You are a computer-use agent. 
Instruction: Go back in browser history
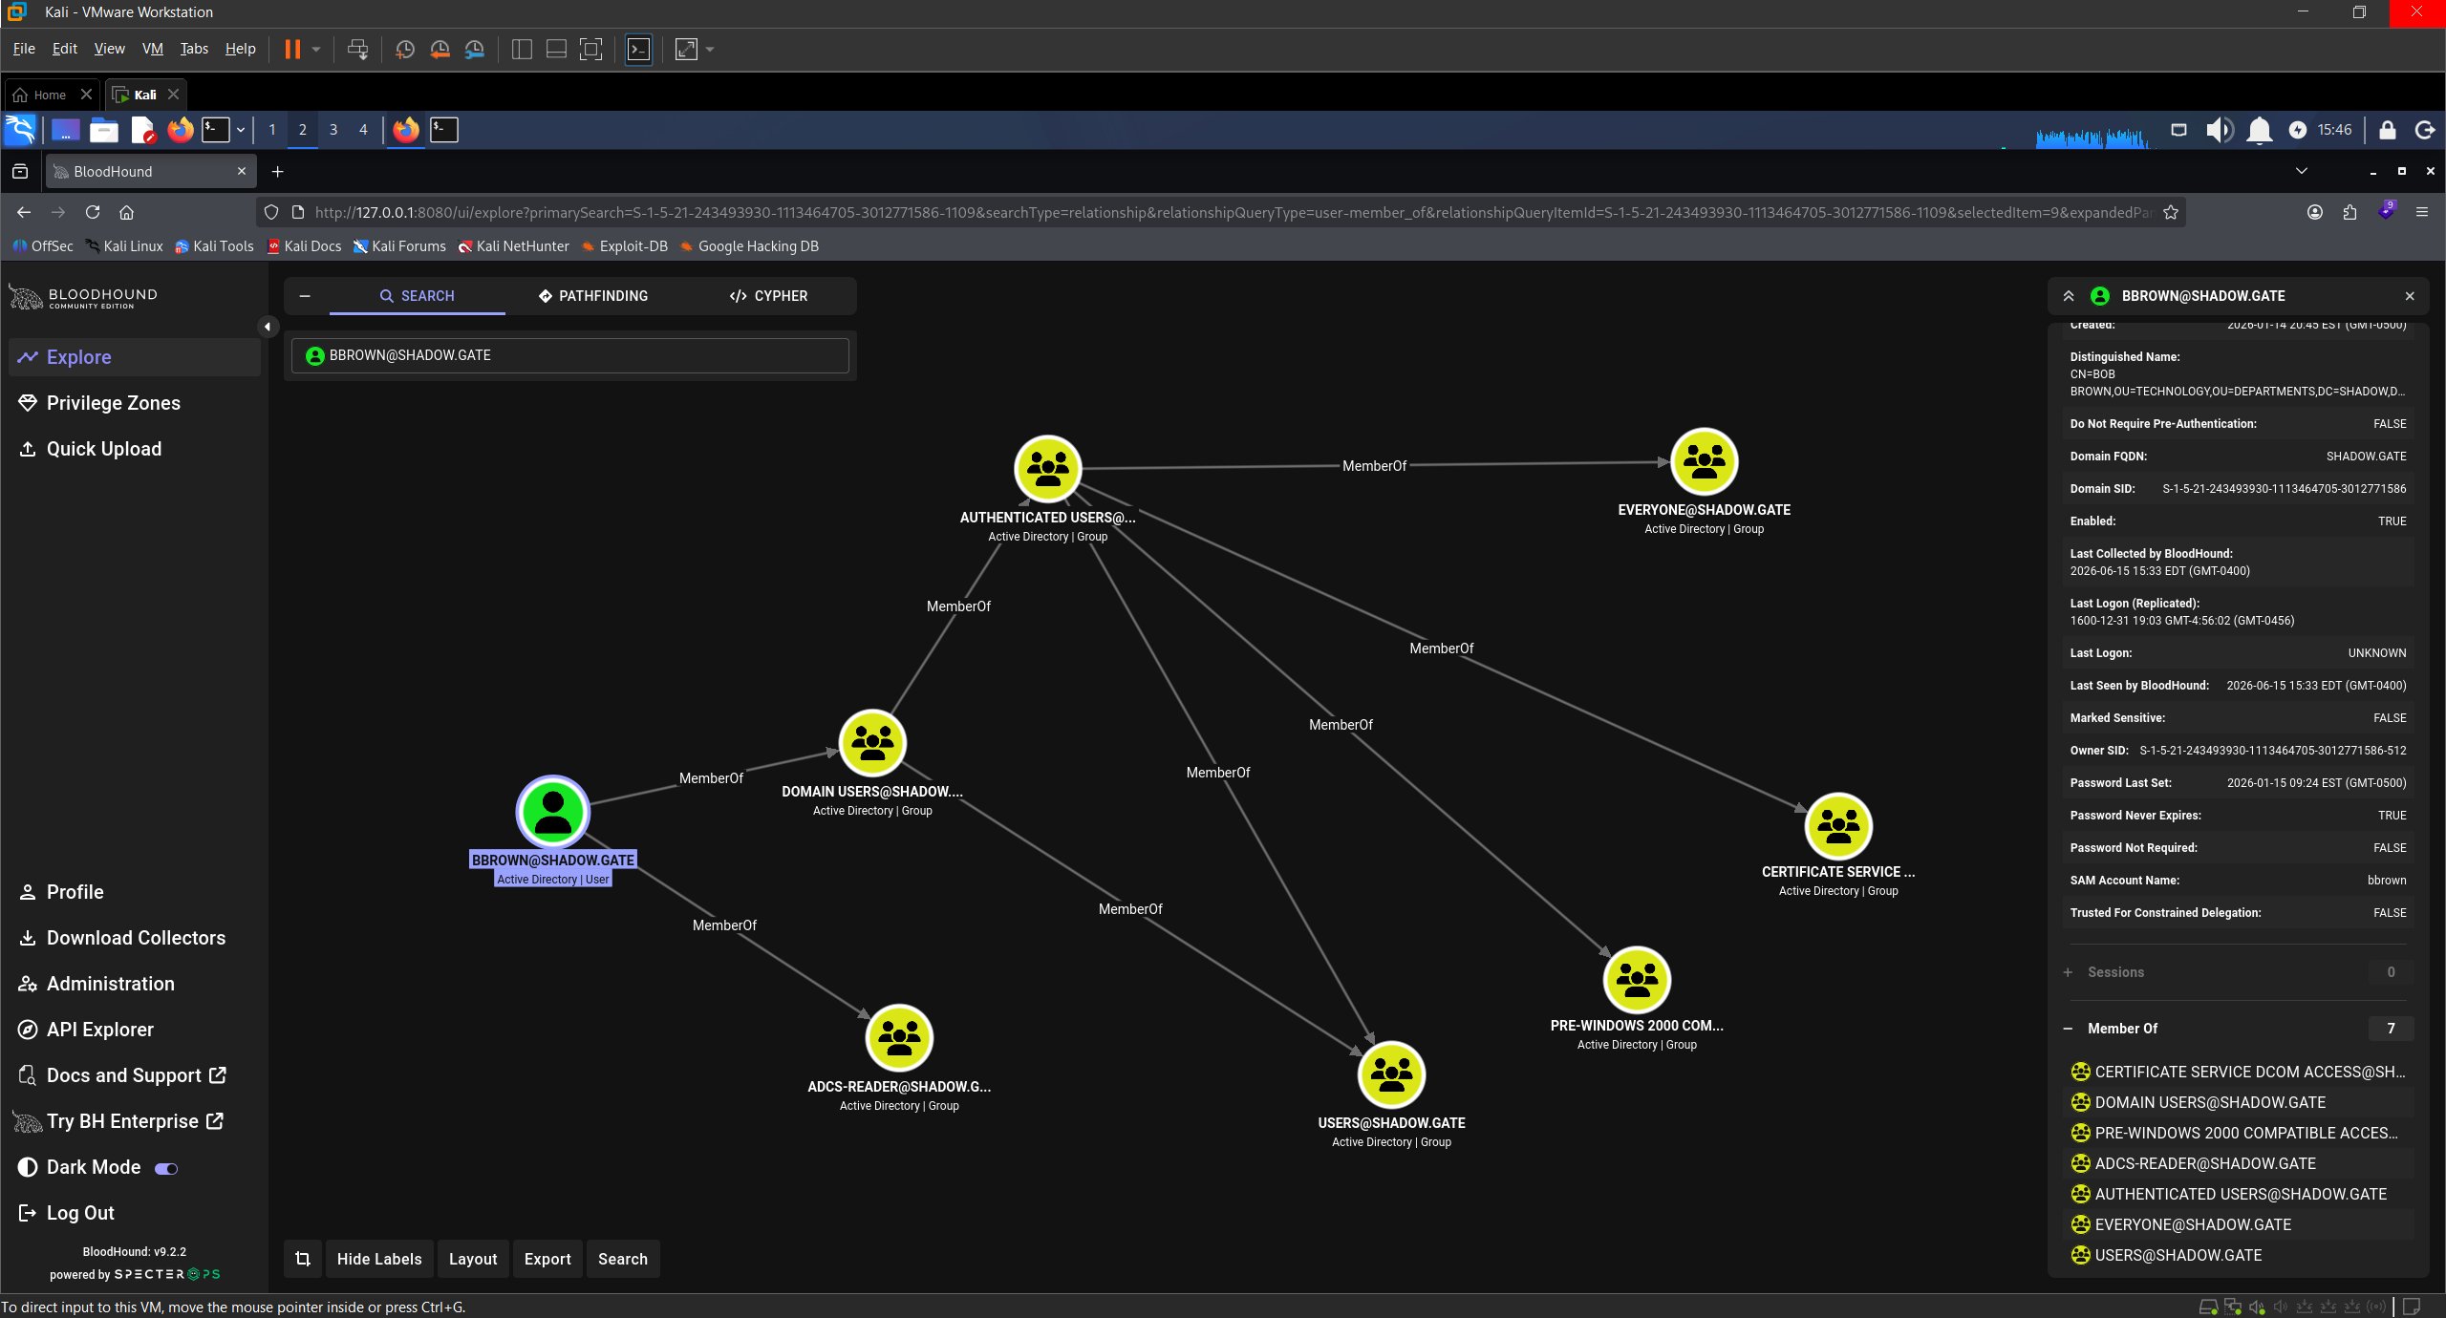tap(24, 212)
